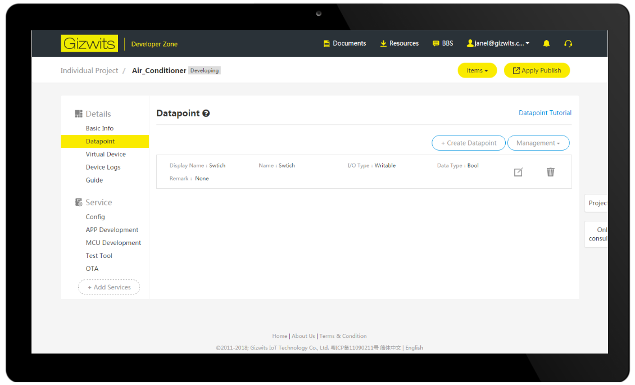Open the Management dropdown

[x=538, y=143]
